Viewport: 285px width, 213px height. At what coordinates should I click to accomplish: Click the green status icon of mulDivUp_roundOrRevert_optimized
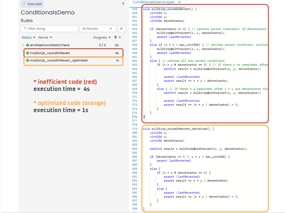tap(27, 61)
